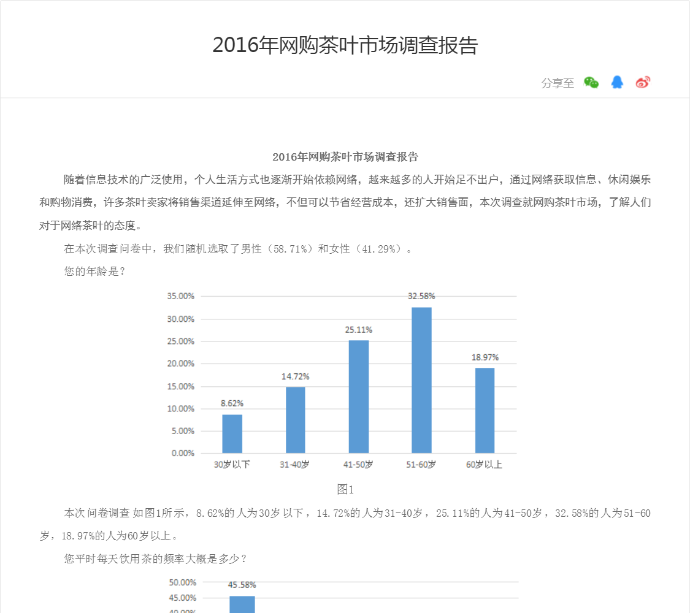Click the y-axis value 0.00% in the age chart
The width and height of the screenshot is (690, 613).
click(x=183, y=453)
